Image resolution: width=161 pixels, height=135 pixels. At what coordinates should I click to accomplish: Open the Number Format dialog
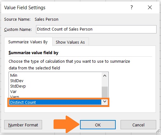pyautogui.click(x=23, y=125)
